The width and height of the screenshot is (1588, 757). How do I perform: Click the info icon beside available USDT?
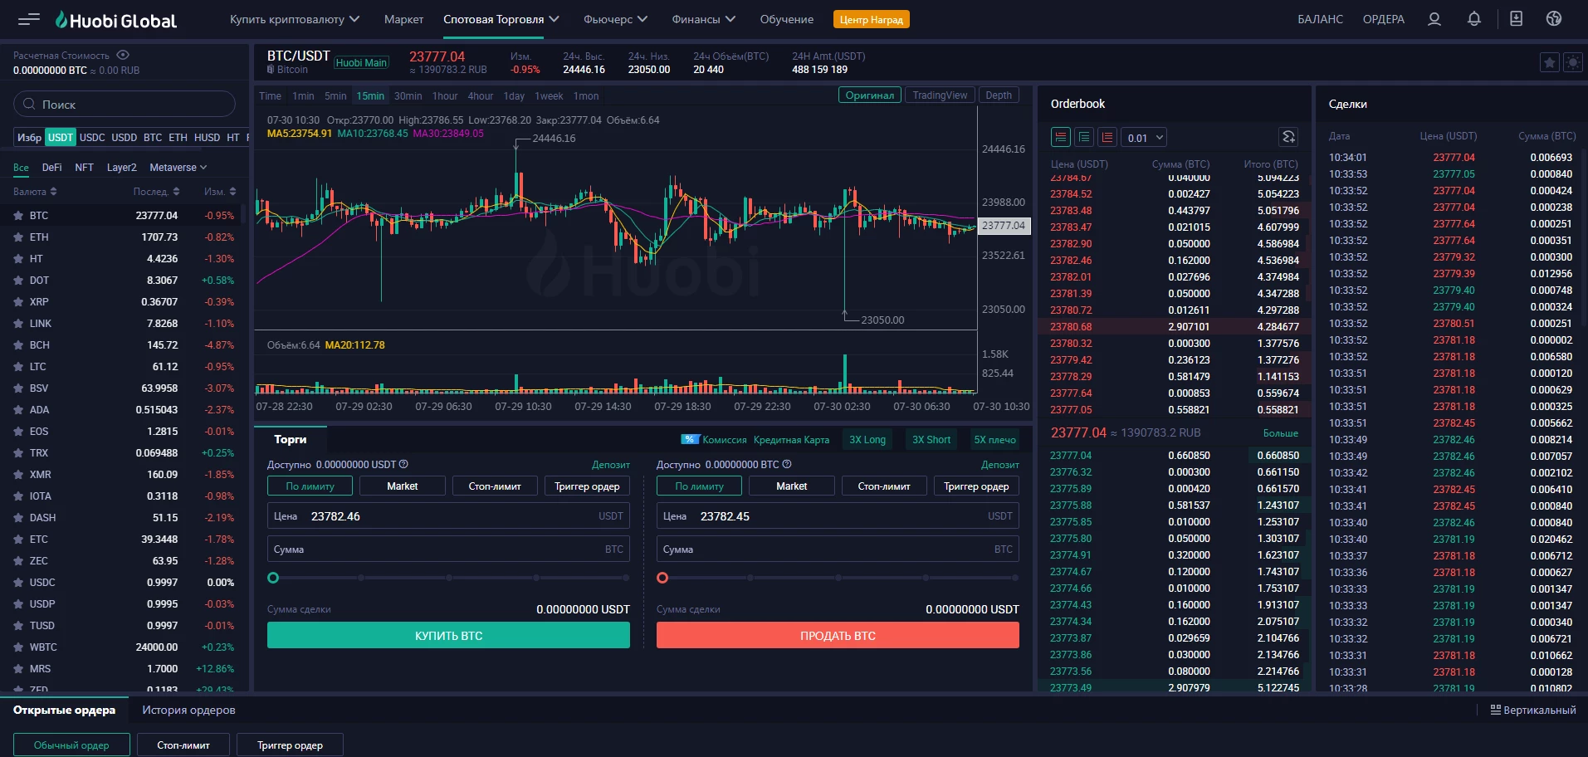click(x=403, y=465)
